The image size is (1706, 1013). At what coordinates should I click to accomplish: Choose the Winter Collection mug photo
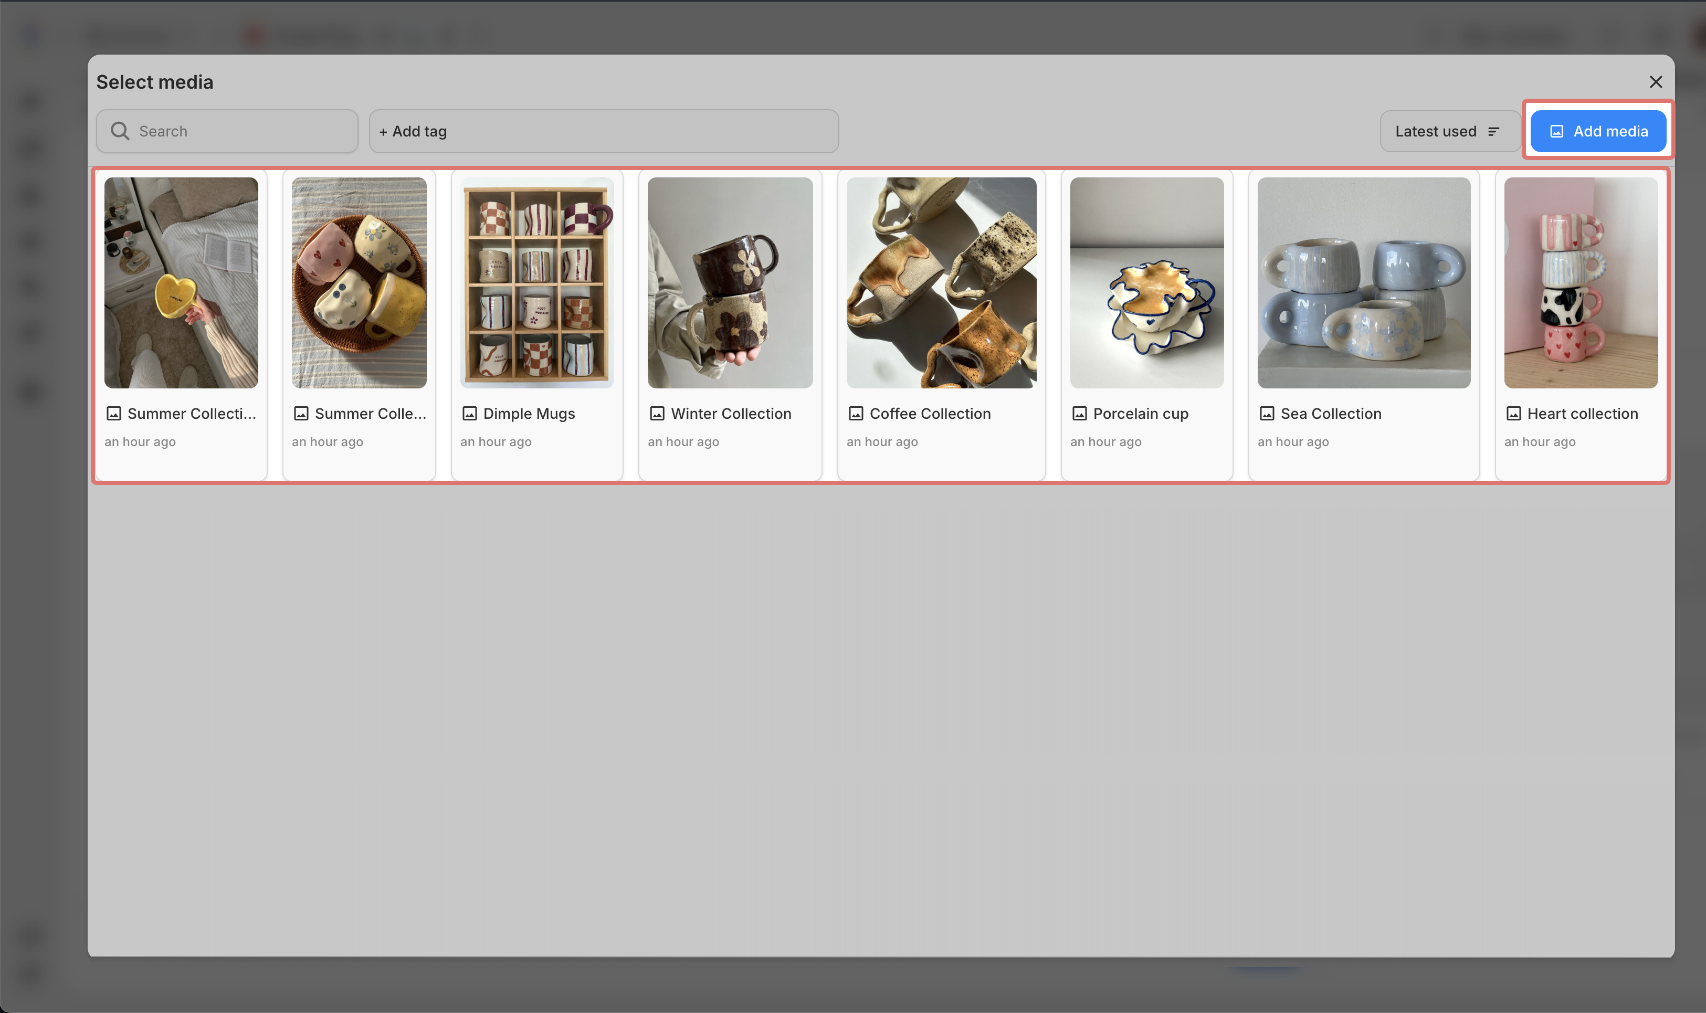pos(730,282)
